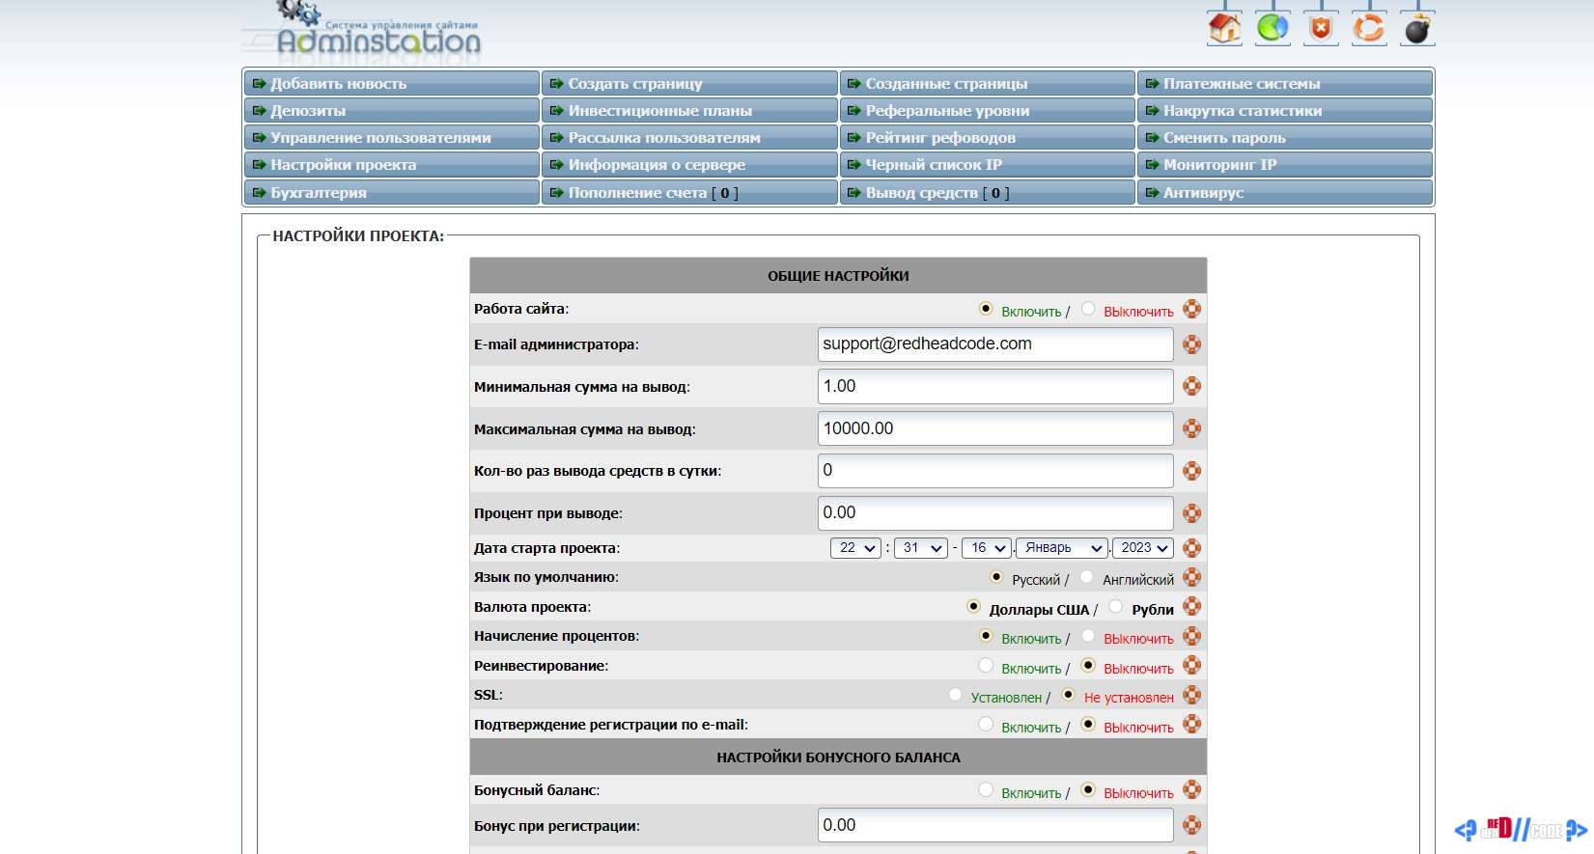1594x854 pixels.
Task: Go to Вывод средств [ 0 ] page
Action: coord(987,193)
